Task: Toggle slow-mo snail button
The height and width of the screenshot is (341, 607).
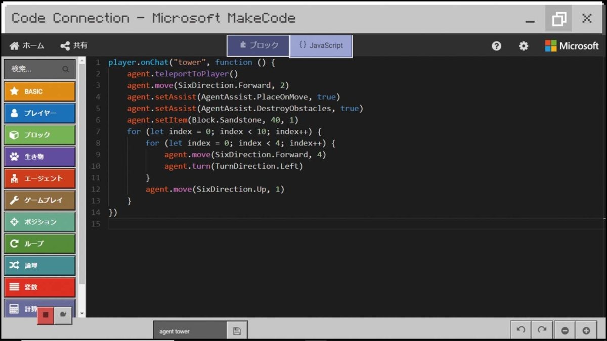Action: pyautogui.click(x=63, y=315)
